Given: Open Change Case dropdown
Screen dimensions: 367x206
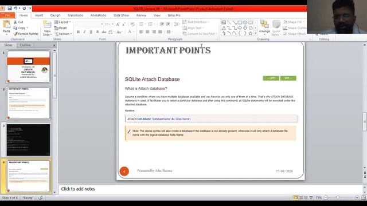Looking at the screenshot, I should coord(120,32).
